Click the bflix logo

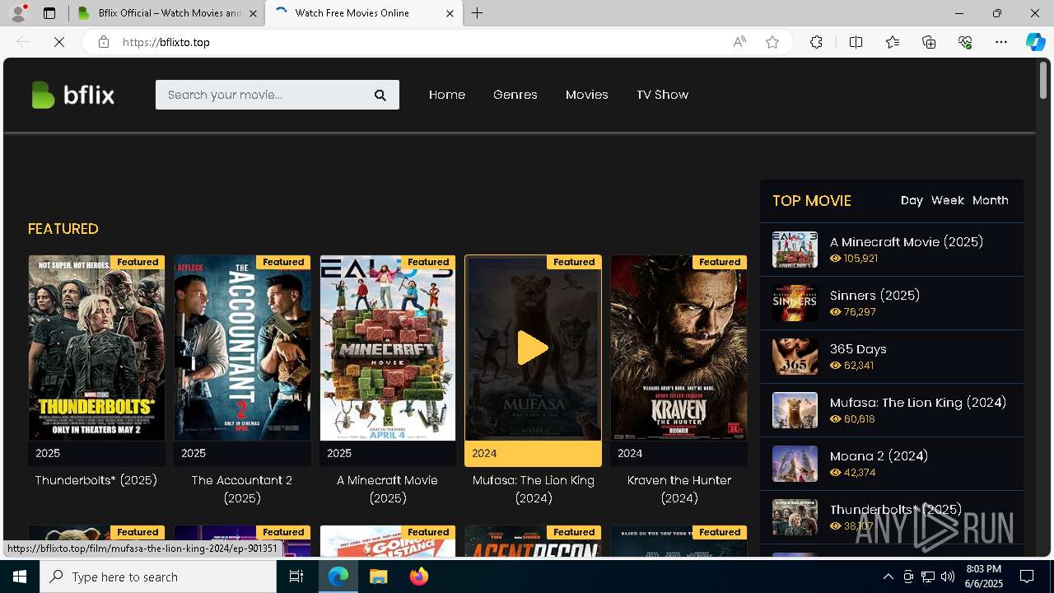(72, 95)
